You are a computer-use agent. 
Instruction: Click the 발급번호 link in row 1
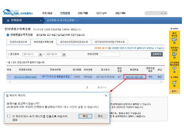[x=134, y=77]
